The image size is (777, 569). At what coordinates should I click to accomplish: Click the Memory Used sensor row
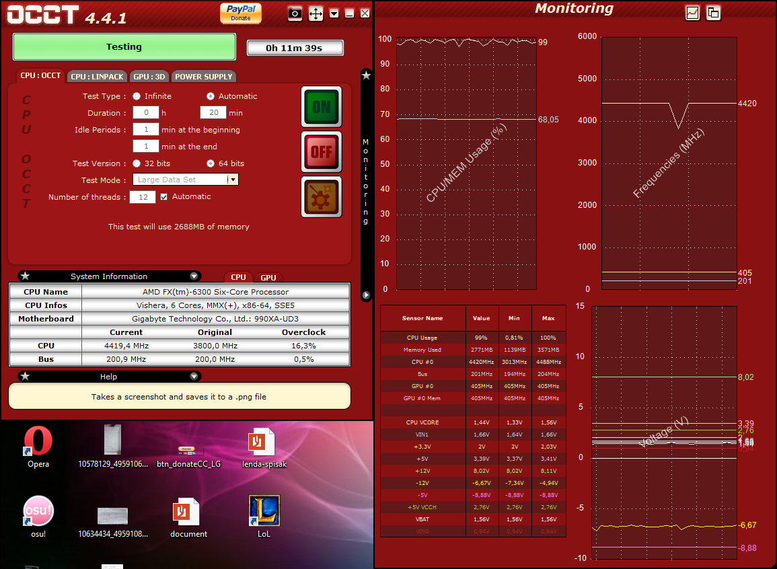473,350
